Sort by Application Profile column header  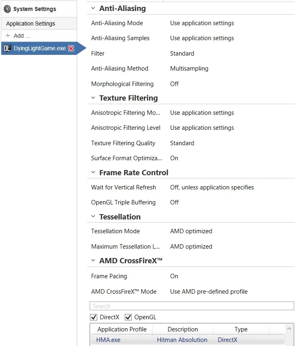tap(122, 329)
